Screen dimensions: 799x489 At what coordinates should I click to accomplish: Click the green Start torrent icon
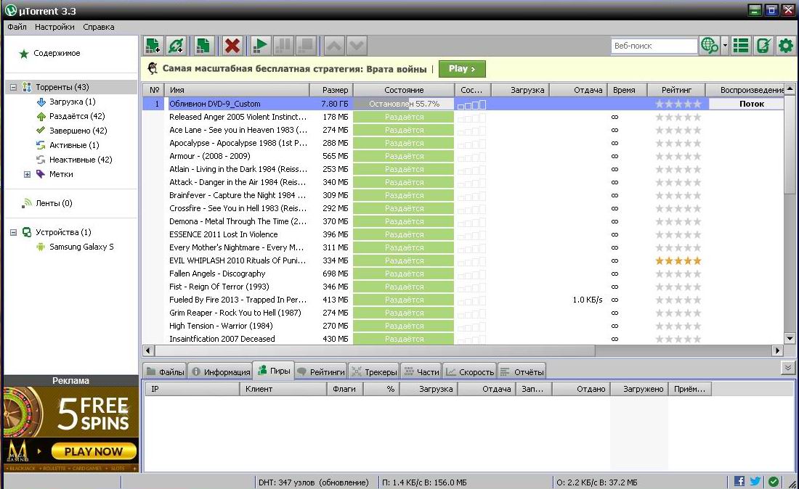click(260, 46)
